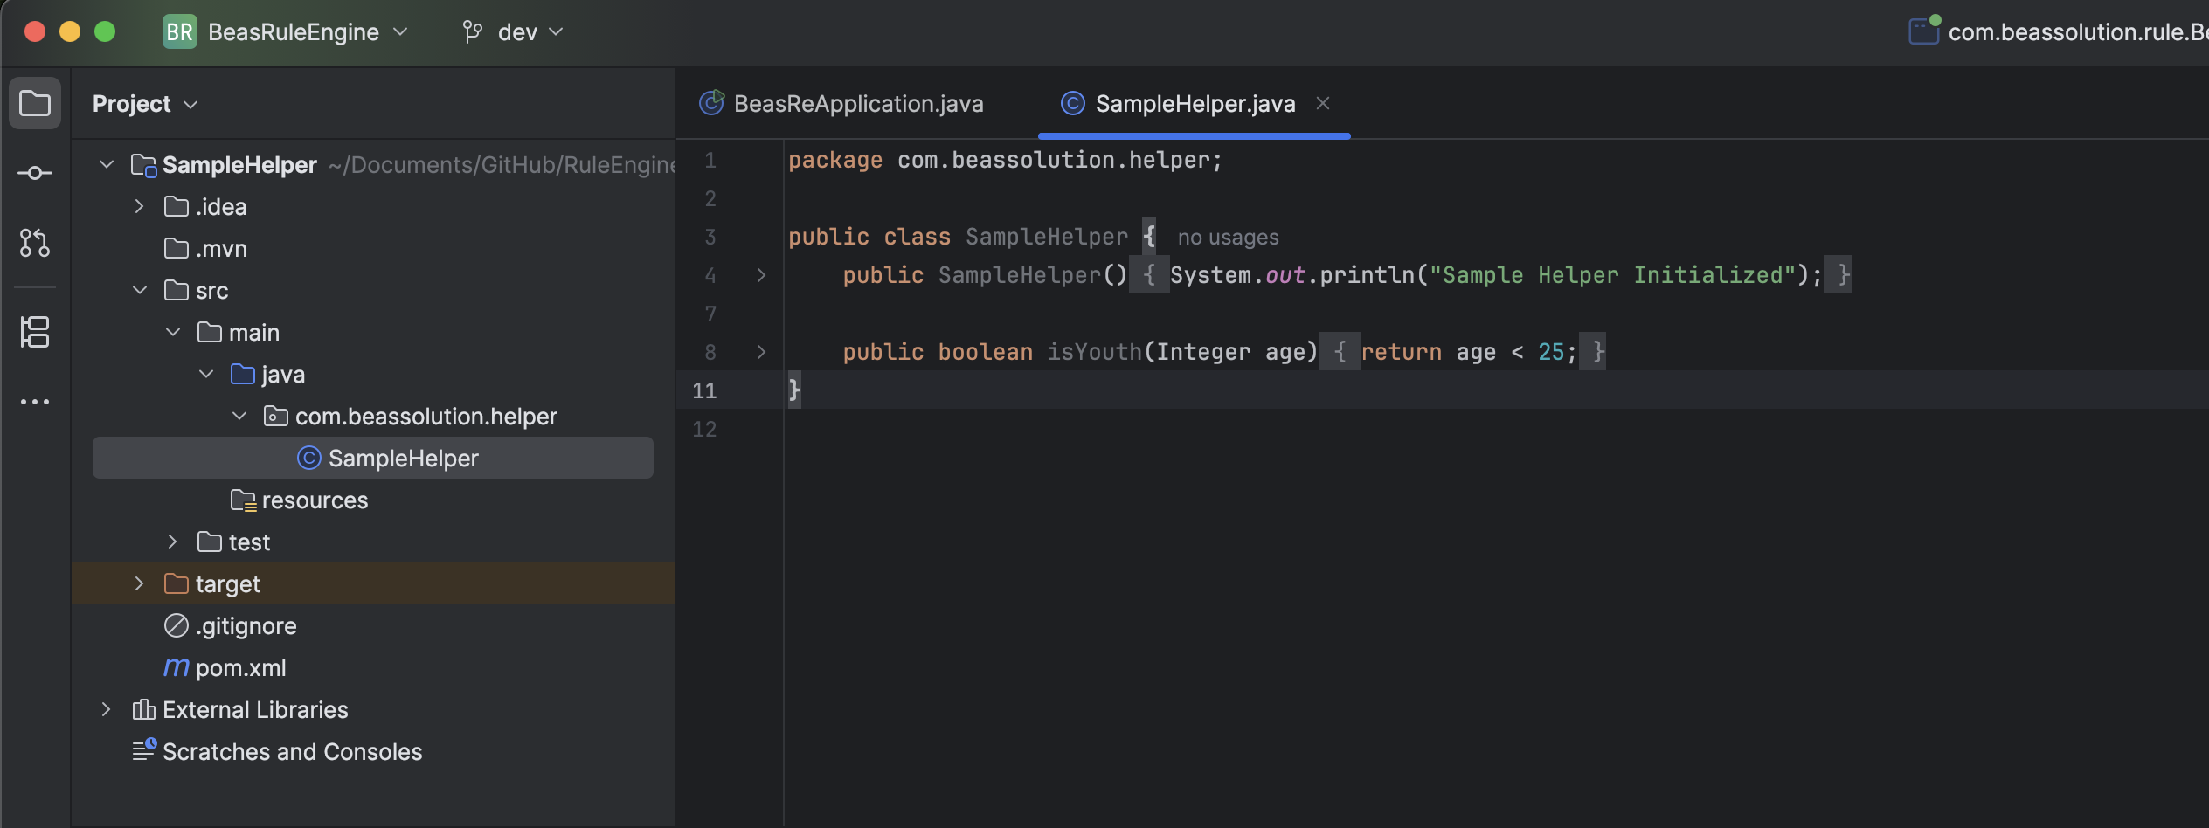Click the External Libraries icon
2209x828 pixels.
[143, 710]
